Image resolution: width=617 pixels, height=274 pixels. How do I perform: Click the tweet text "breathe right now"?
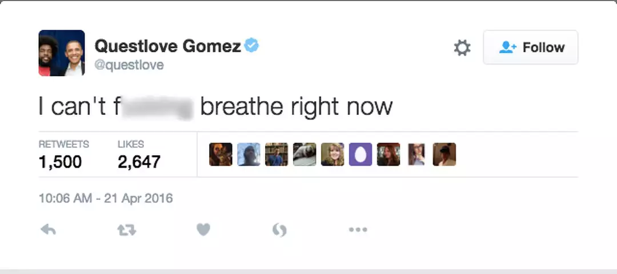(x=296, y=107)
